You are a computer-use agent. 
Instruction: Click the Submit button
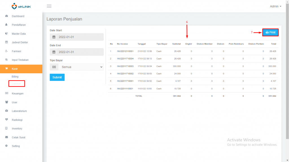pos(57,77)
